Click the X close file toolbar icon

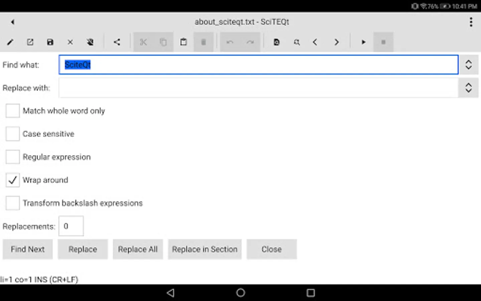click(x=70, y=42)
